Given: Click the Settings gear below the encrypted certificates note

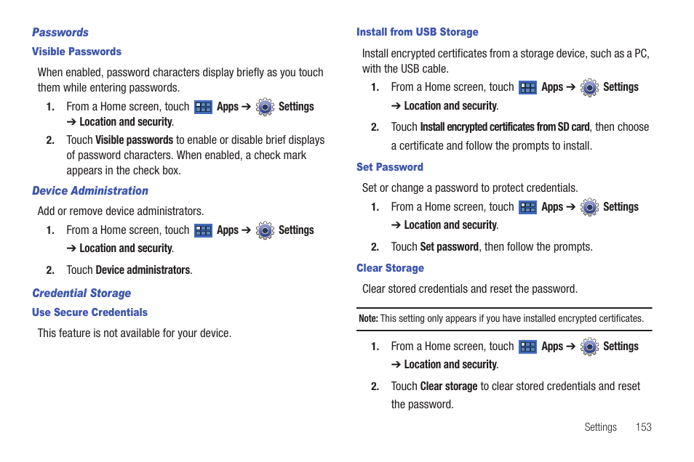Looking at the screenshot, I should click(x=589, y=346).
